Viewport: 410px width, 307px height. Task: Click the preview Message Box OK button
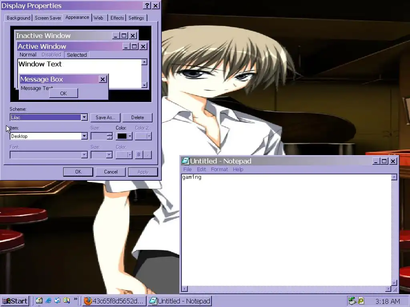pos(64,93)
